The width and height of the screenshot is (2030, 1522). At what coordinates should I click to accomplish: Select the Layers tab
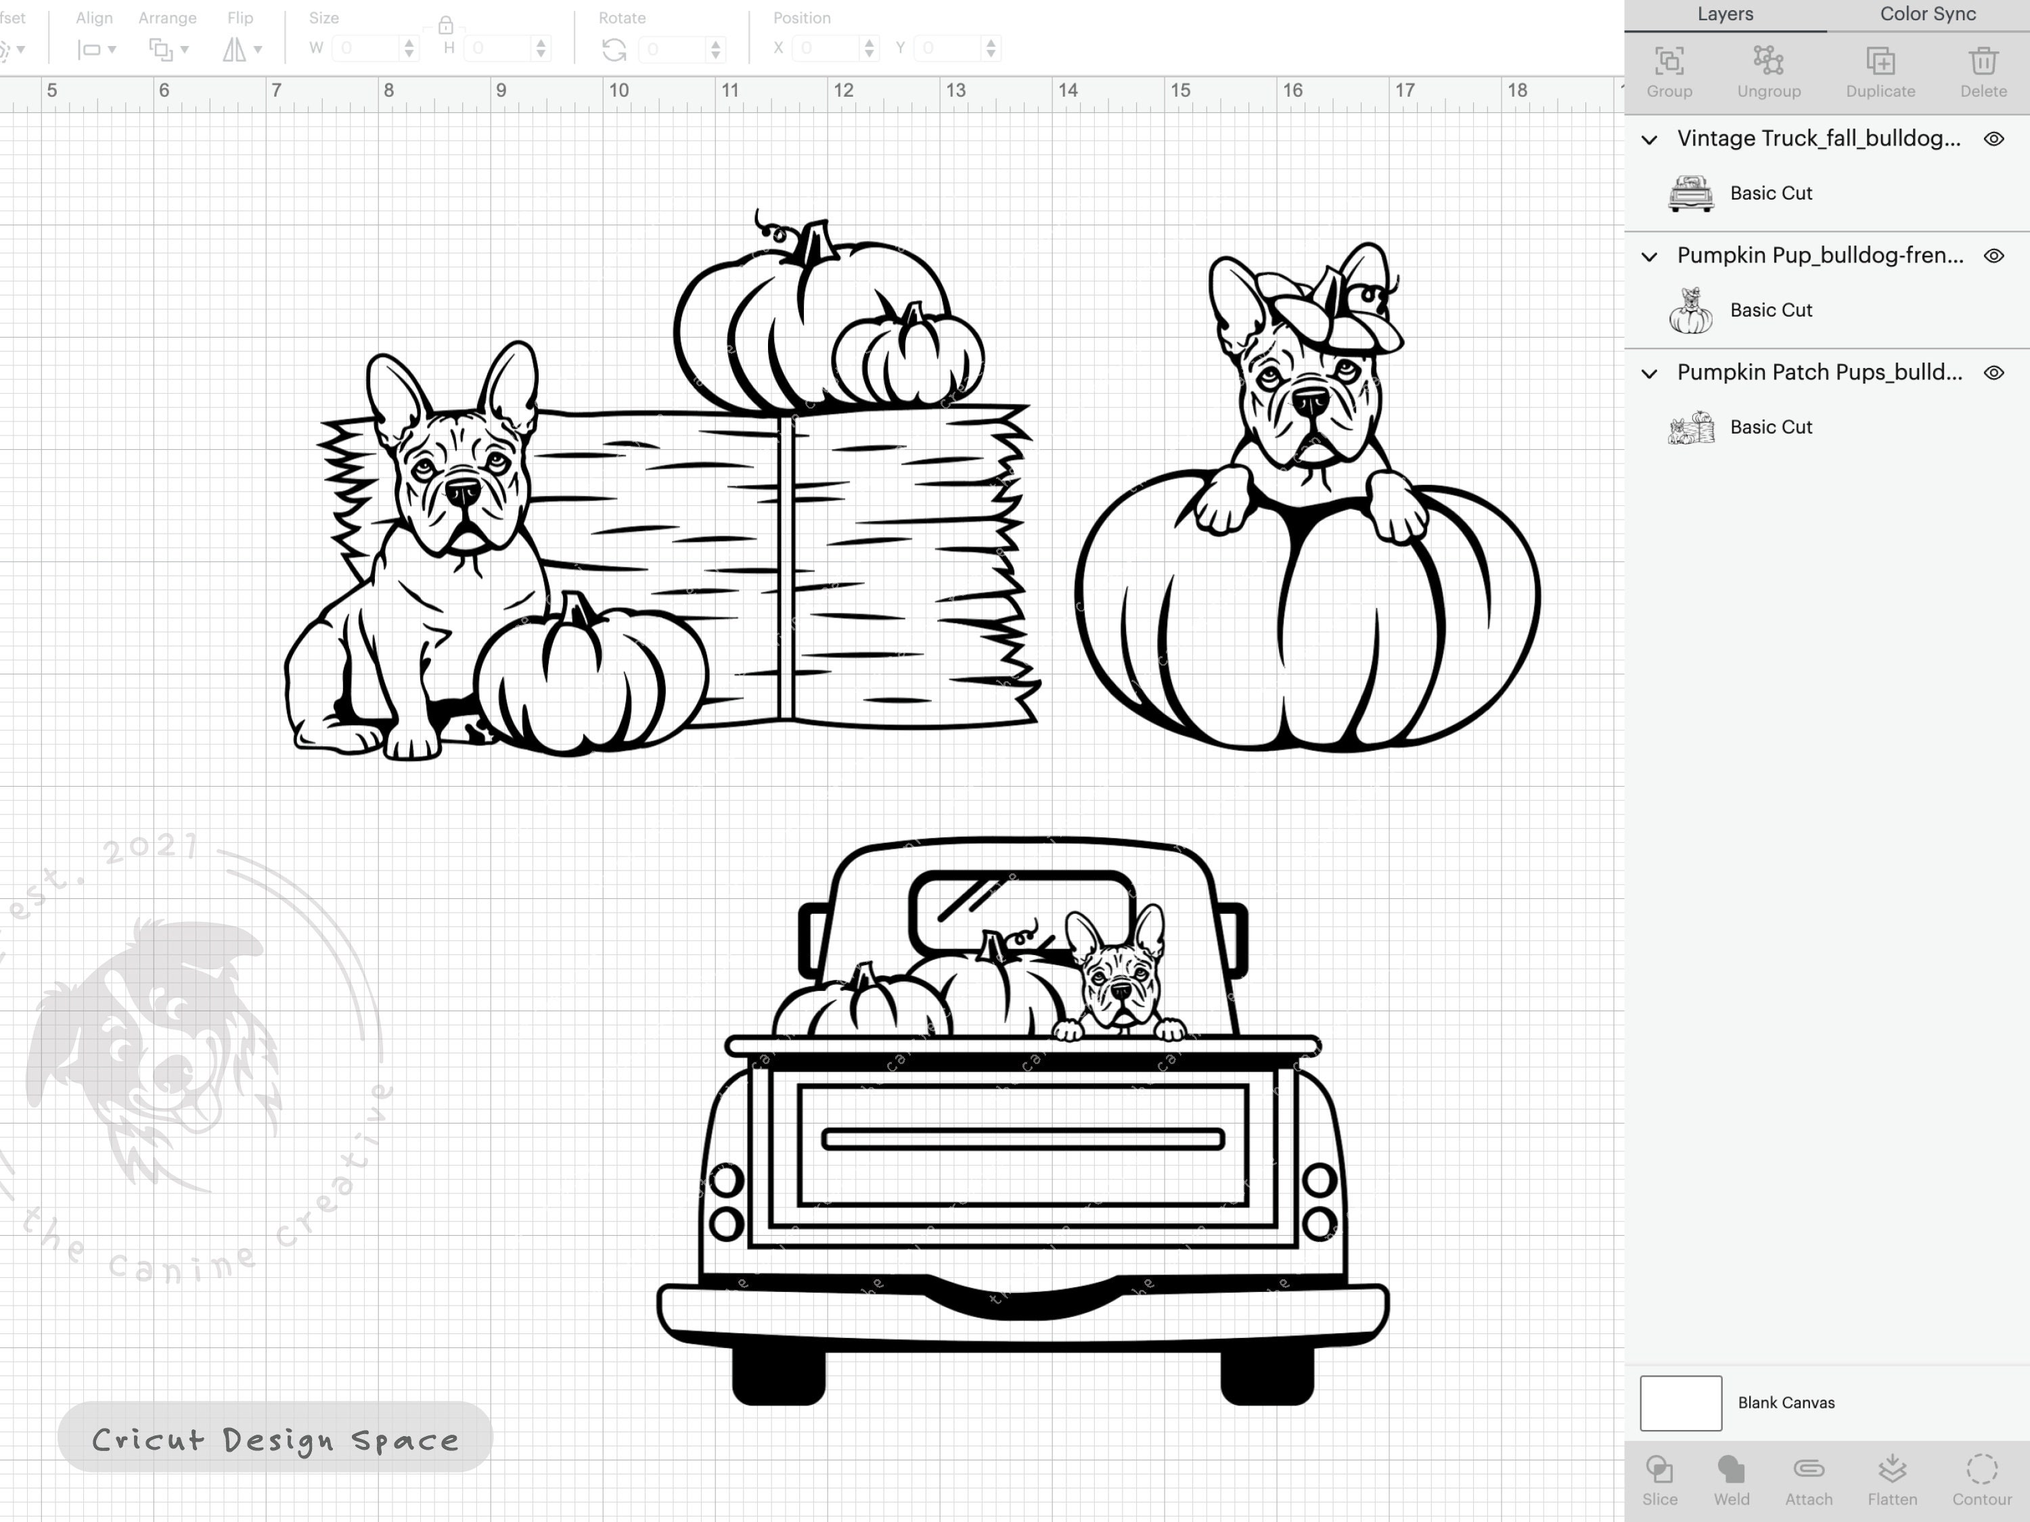[x=1725, y=14]
